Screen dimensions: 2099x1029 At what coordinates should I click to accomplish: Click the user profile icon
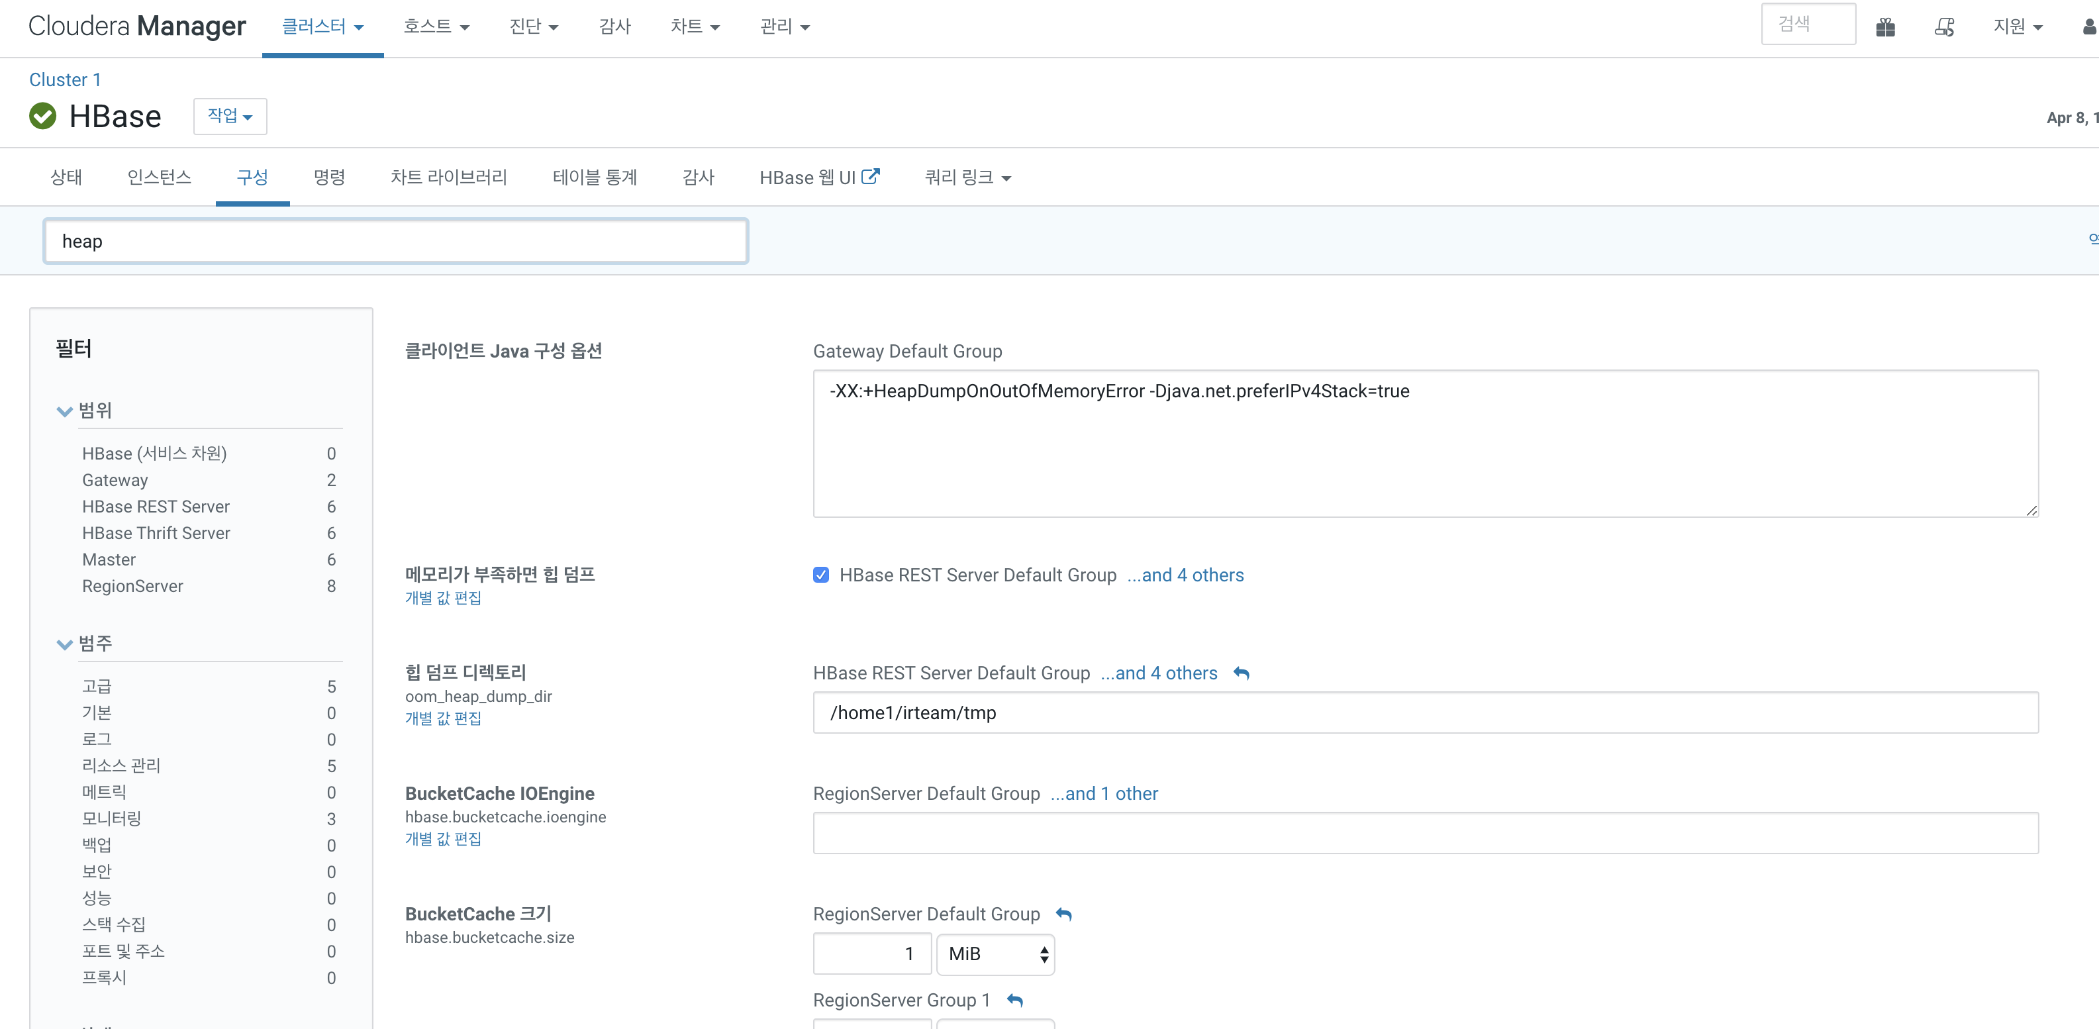click(x=2088, y=28)
